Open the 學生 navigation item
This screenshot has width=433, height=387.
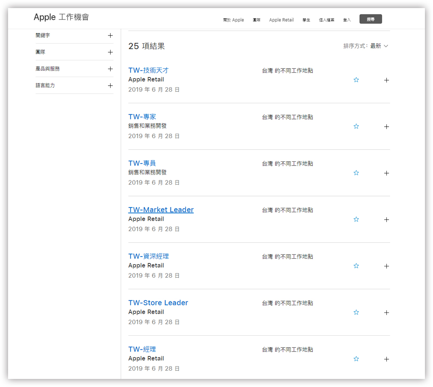point(306,20)
